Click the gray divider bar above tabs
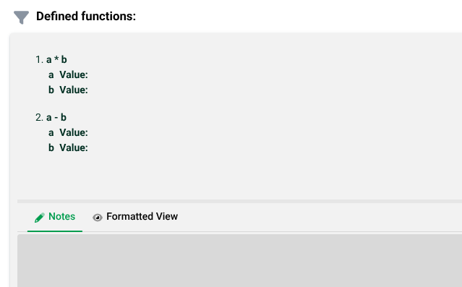Screen dimensions: 462x287 point(239,201)
